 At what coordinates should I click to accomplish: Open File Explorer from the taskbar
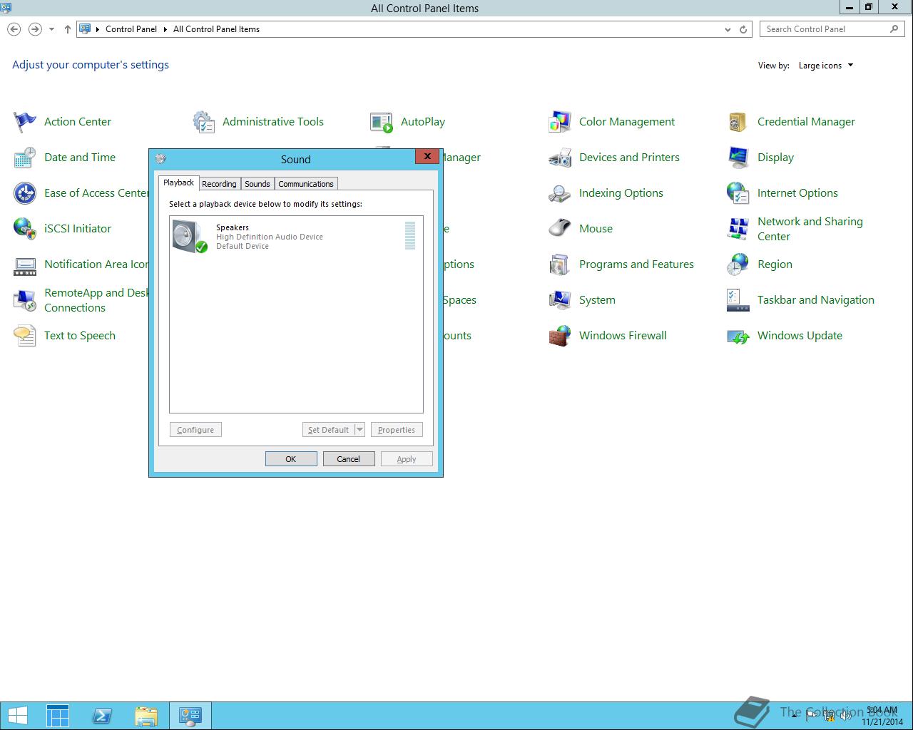point(146,716)
